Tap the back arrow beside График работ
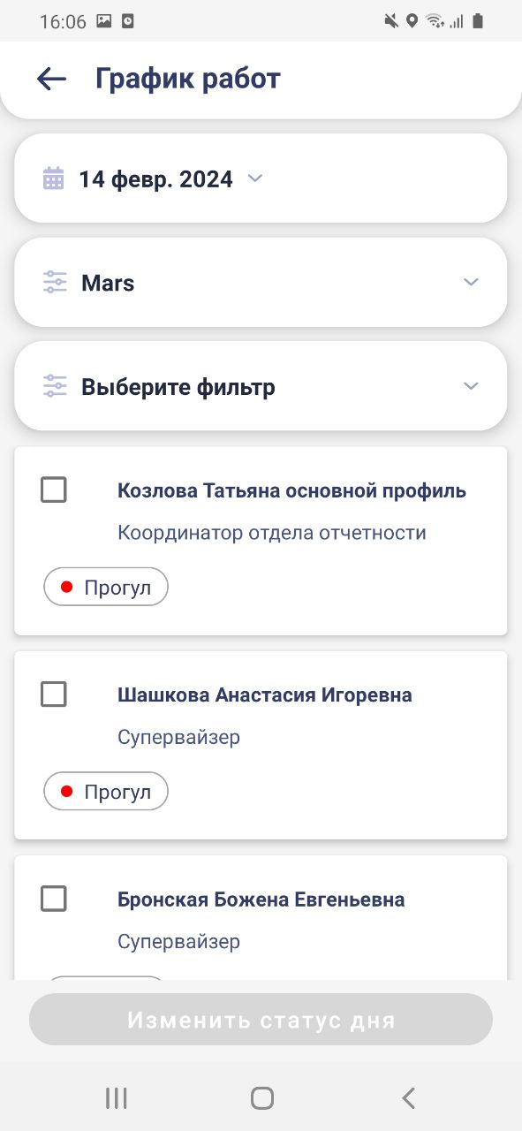 pos(51,79)
